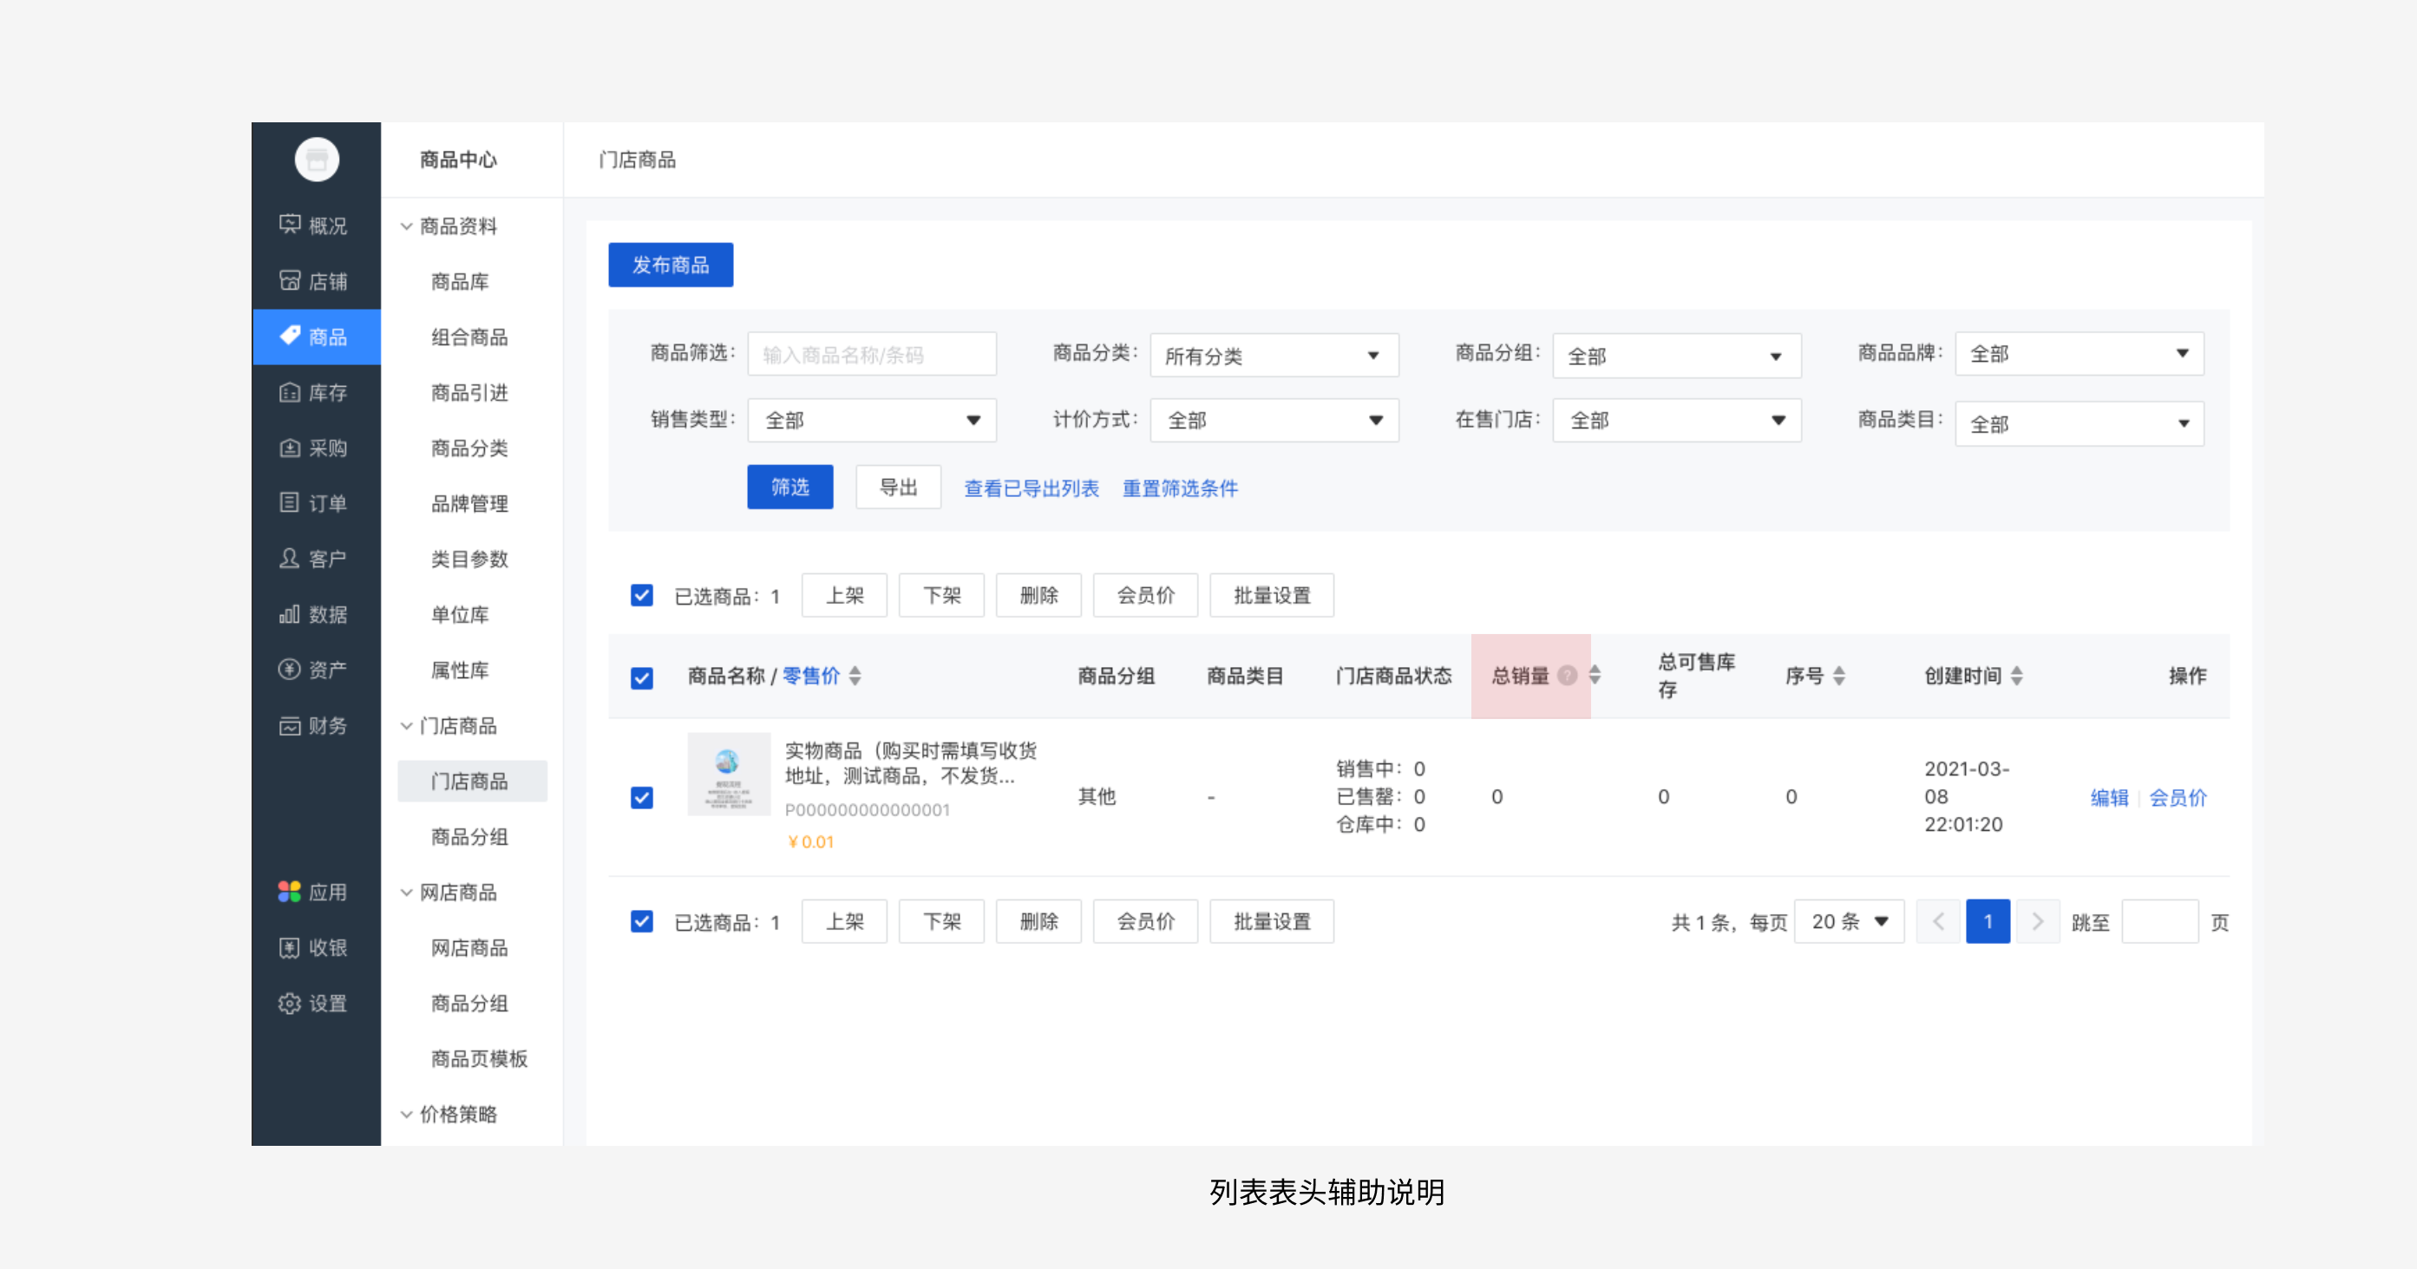Open the 概况 overview sidebar icon
The height and width of the screenshot is (1269, 2417).
[290, 226]
